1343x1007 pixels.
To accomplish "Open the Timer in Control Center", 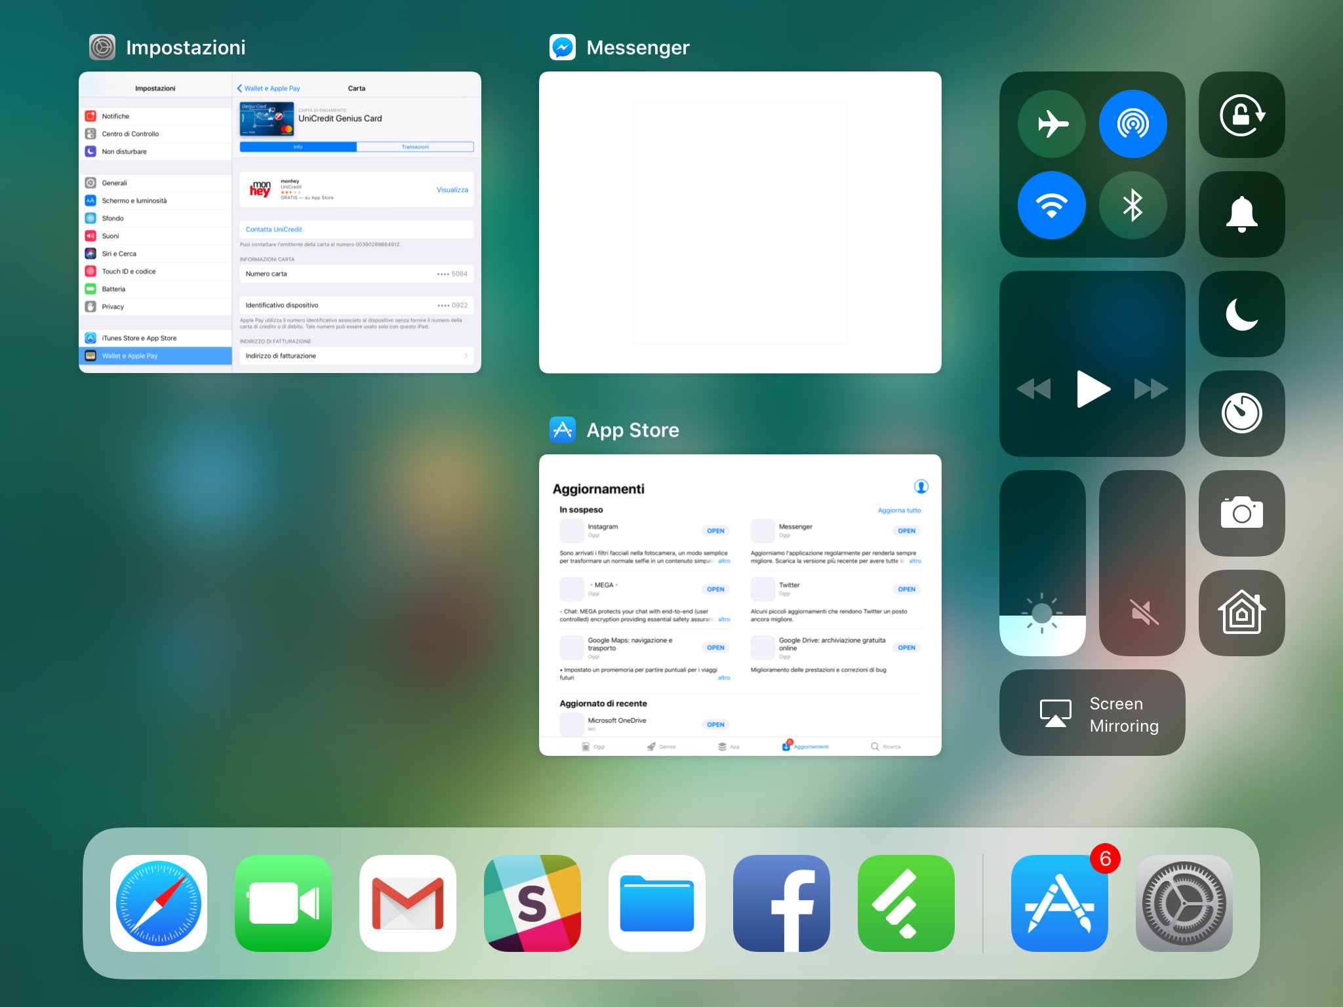I will coord(1241,413).
